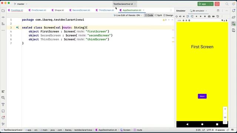Rotate the emulator left
This screenshot has height=133, width=237.
point(188,16)
